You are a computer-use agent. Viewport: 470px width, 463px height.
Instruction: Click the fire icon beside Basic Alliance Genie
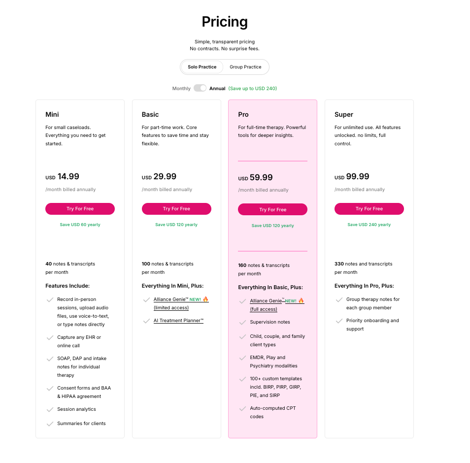(205, 299)
